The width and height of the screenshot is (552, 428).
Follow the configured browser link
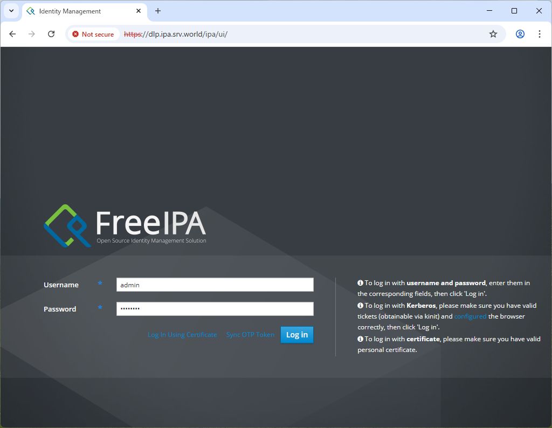click(470, 316)
